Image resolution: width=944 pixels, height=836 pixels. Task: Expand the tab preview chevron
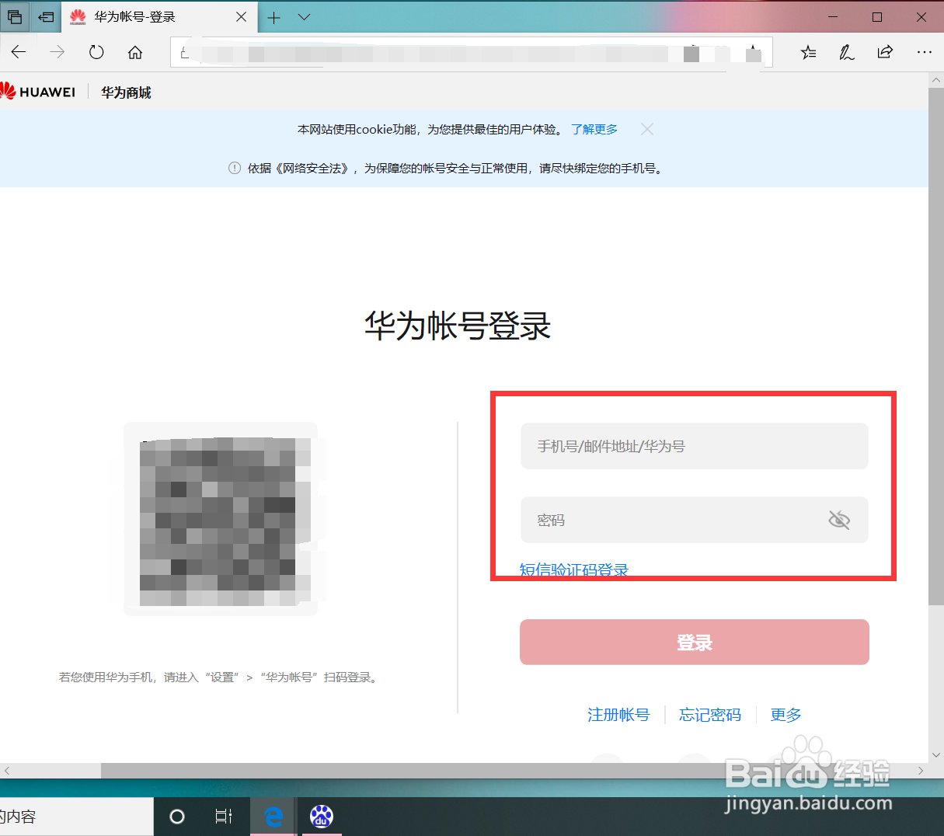(x=304, y=17)
